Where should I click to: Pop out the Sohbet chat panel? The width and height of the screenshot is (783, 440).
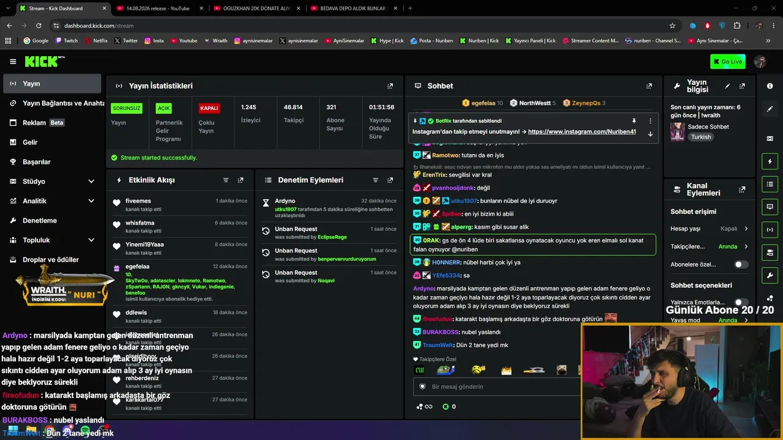[649, 86]
